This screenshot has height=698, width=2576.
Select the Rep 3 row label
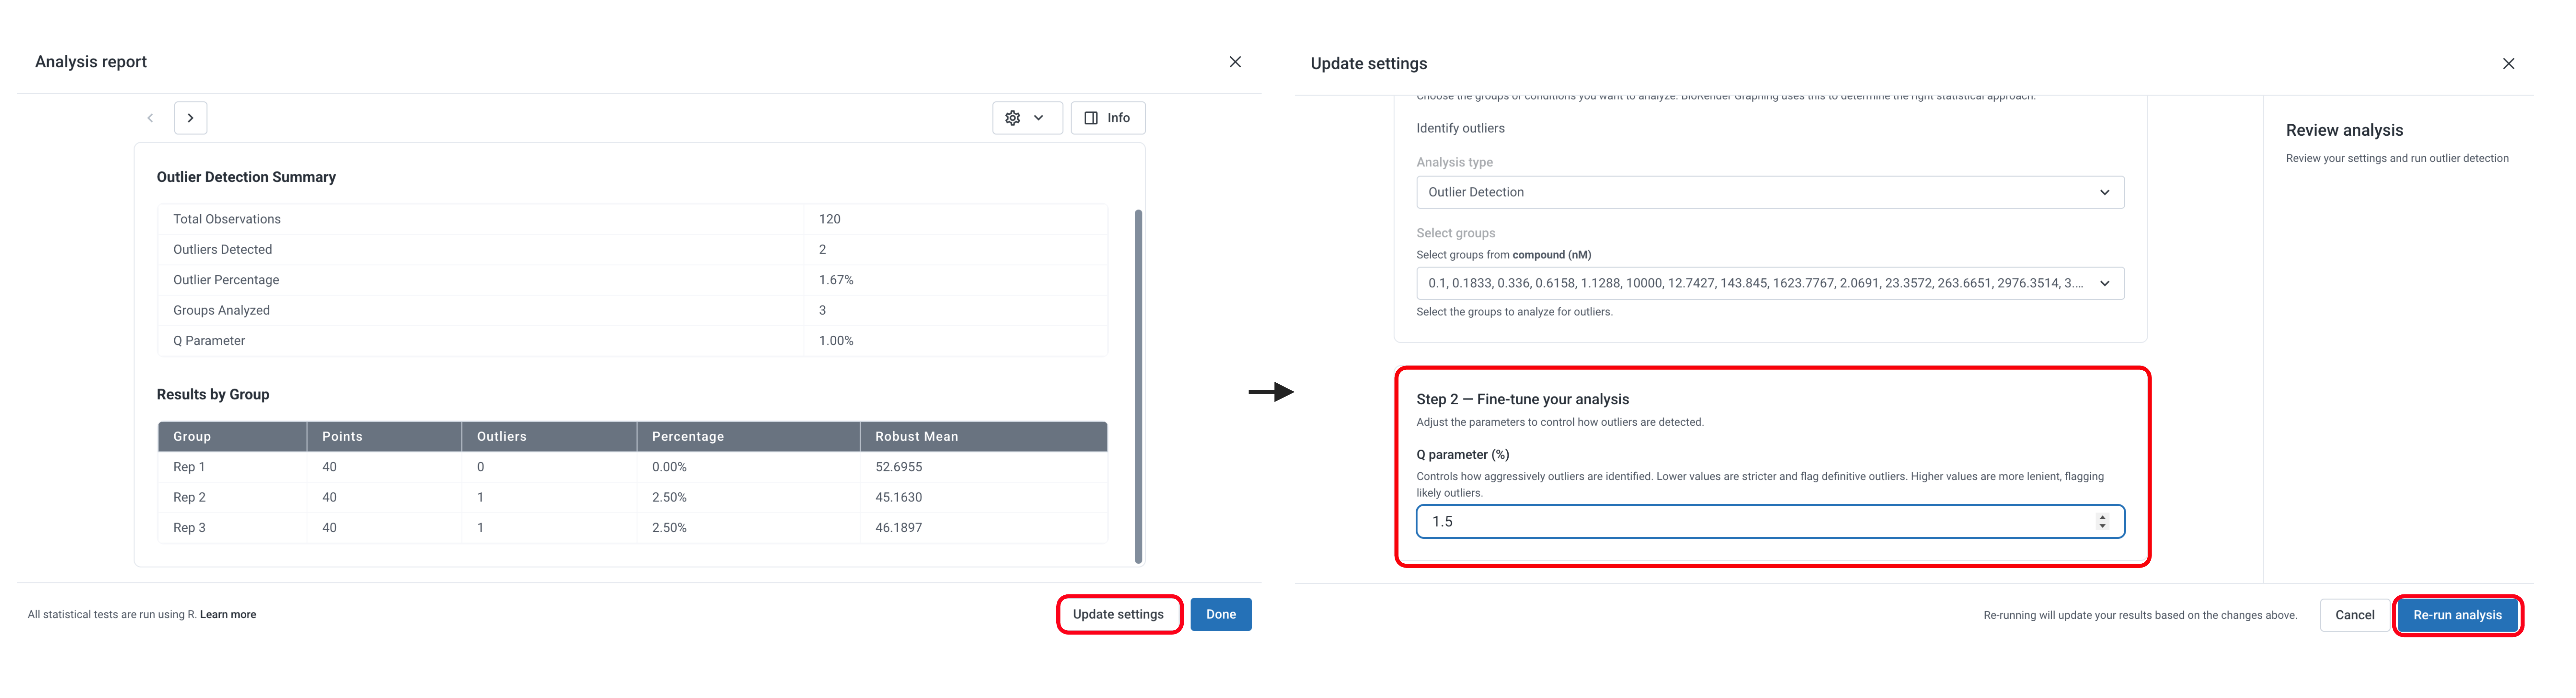(x=189, y=528)
